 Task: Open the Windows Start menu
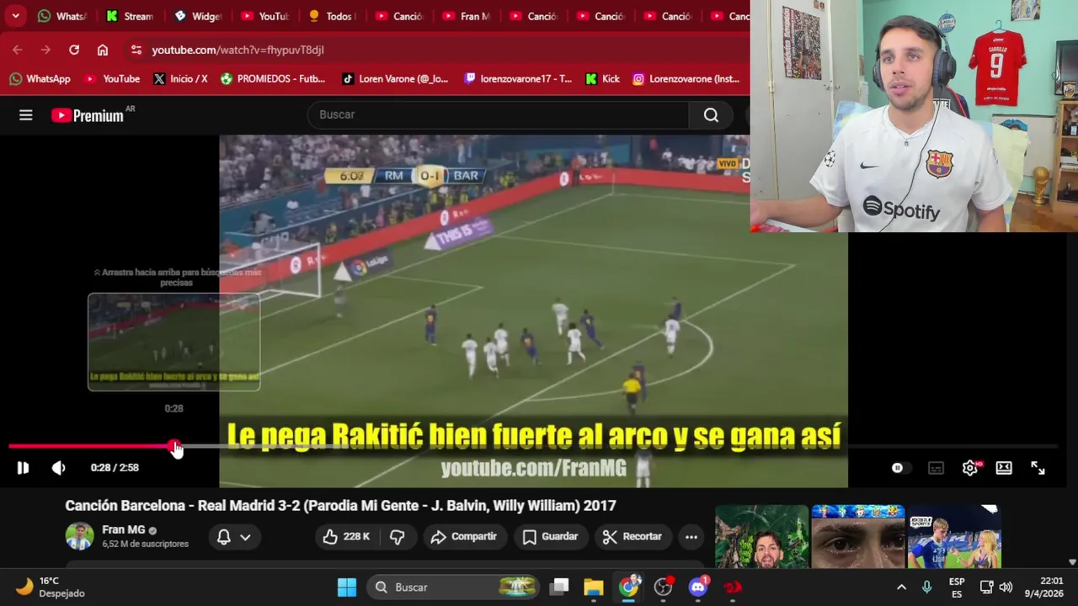[347, 587]
